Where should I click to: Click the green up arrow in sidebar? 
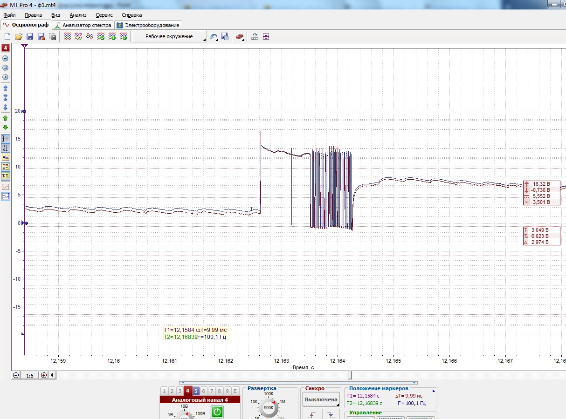click(6, 118)
